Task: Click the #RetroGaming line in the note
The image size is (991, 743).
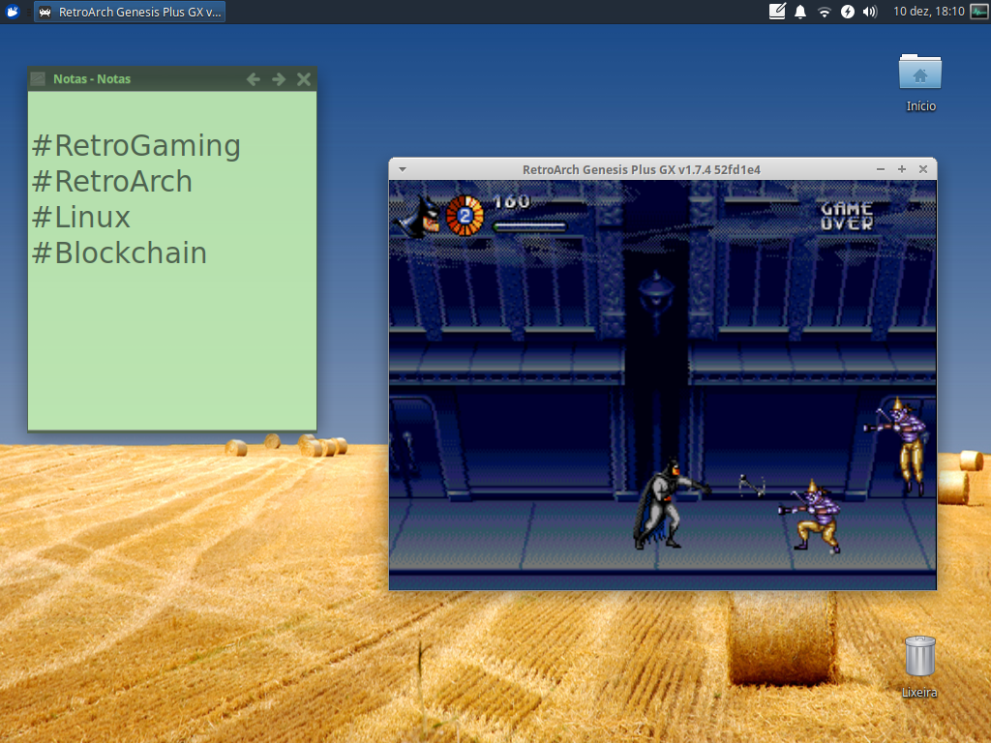Action: pos(135,145)
